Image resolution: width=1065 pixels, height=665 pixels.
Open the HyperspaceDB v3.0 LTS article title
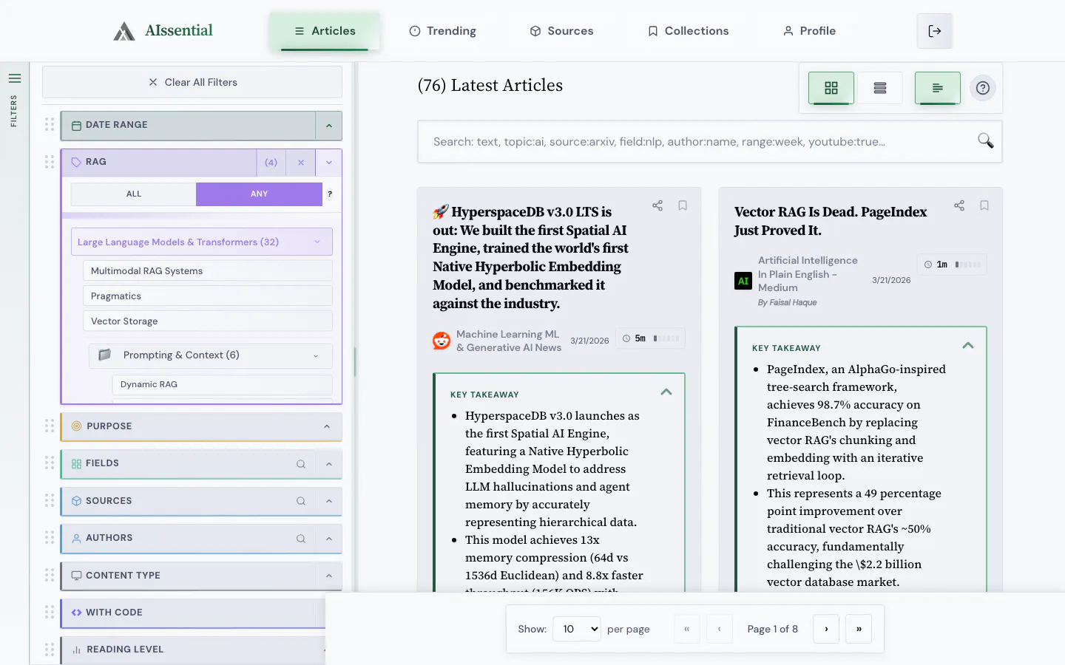point(531,257)
